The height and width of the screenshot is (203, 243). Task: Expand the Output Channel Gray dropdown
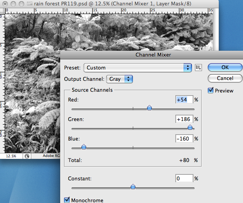tap(120, 79)
